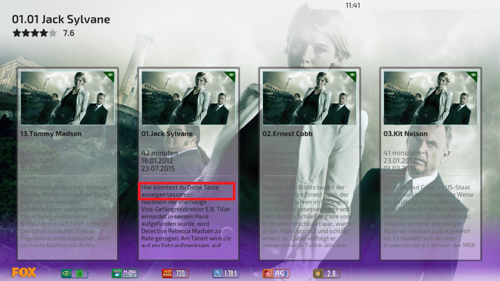500x281 pixels.
Task: Click the 42 minuten duration of Jack Sylvane
Action: [160, 153]
